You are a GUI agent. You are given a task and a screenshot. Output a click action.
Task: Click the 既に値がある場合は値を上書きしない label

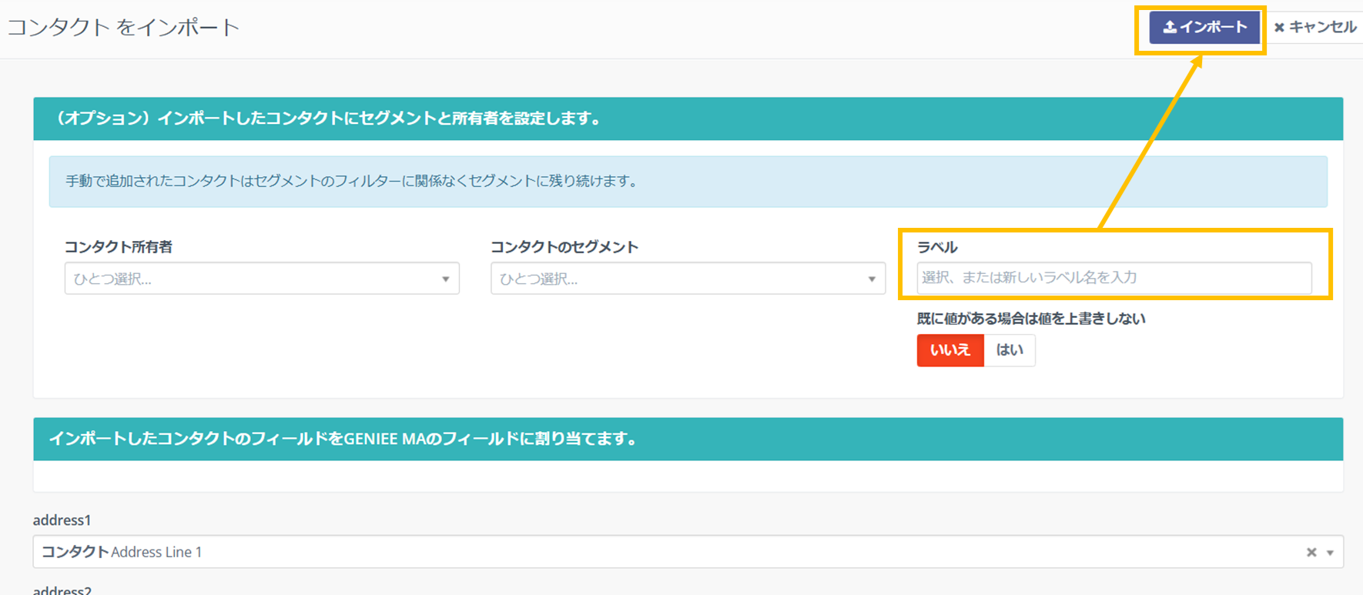pos(1030,319)
